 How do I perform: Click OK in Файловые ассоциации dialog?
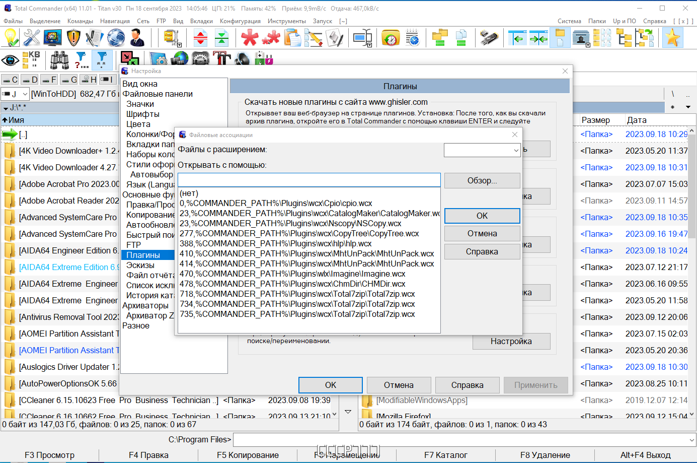click(482, 216)
